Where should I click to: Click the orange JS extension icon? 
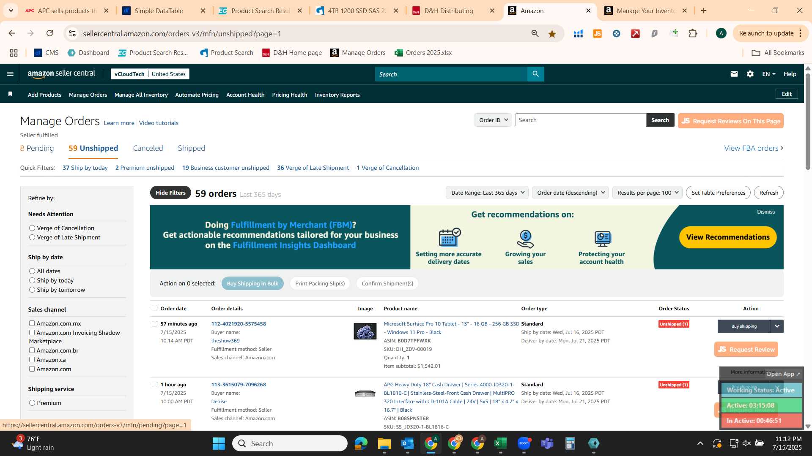(597, 34)
